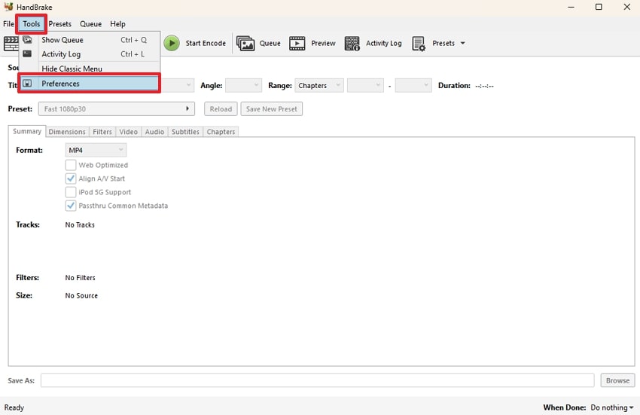Choose Hide Classic Menu
This screenshot has width=640, height=415.
(90, 69)
